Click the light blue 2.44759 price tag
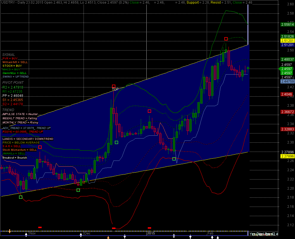 [287, 81]
